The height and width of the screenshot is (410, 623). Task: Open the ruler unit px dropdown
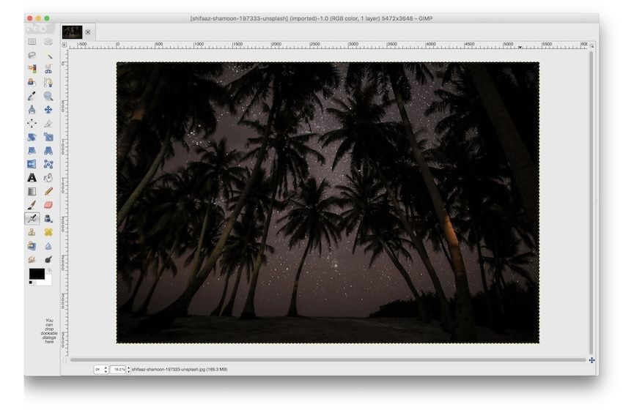coord(101,369)
